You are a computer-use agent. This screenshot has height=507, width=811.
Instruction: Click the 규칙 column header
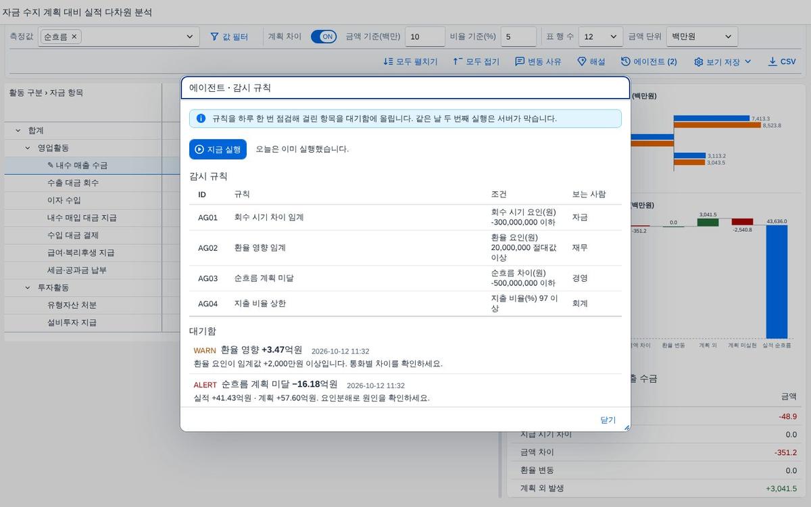(x=241, y=195)
